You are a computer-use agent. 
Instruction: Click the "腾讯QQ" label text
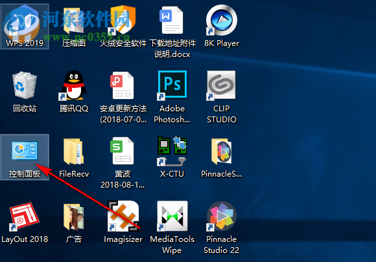(x=74, y=109)
